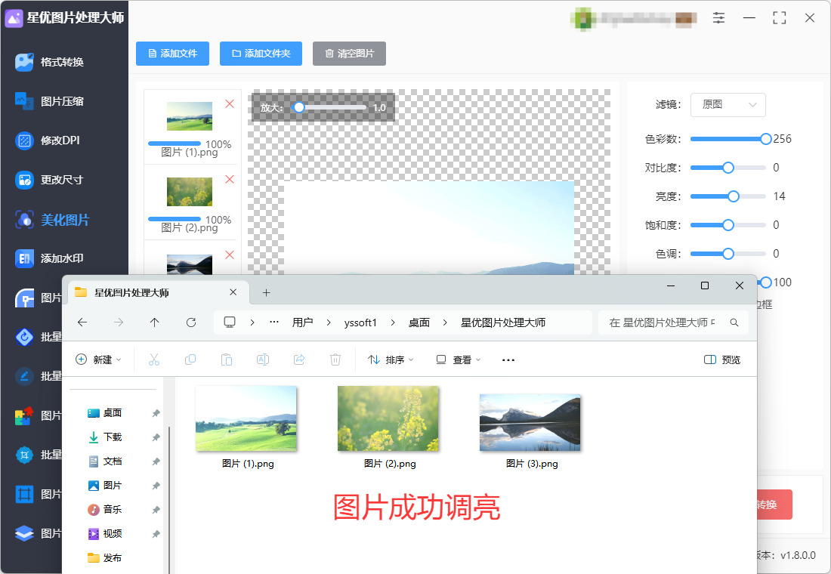Remove 图片 (1).png with its red X
Viewport: 831px width, 574px height.
pos(230,104)
